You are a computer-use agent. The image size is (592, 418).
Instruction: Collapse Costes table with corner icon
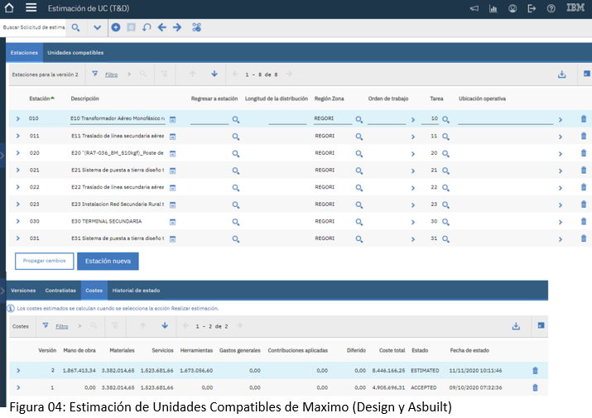click(x=541, y=325)
